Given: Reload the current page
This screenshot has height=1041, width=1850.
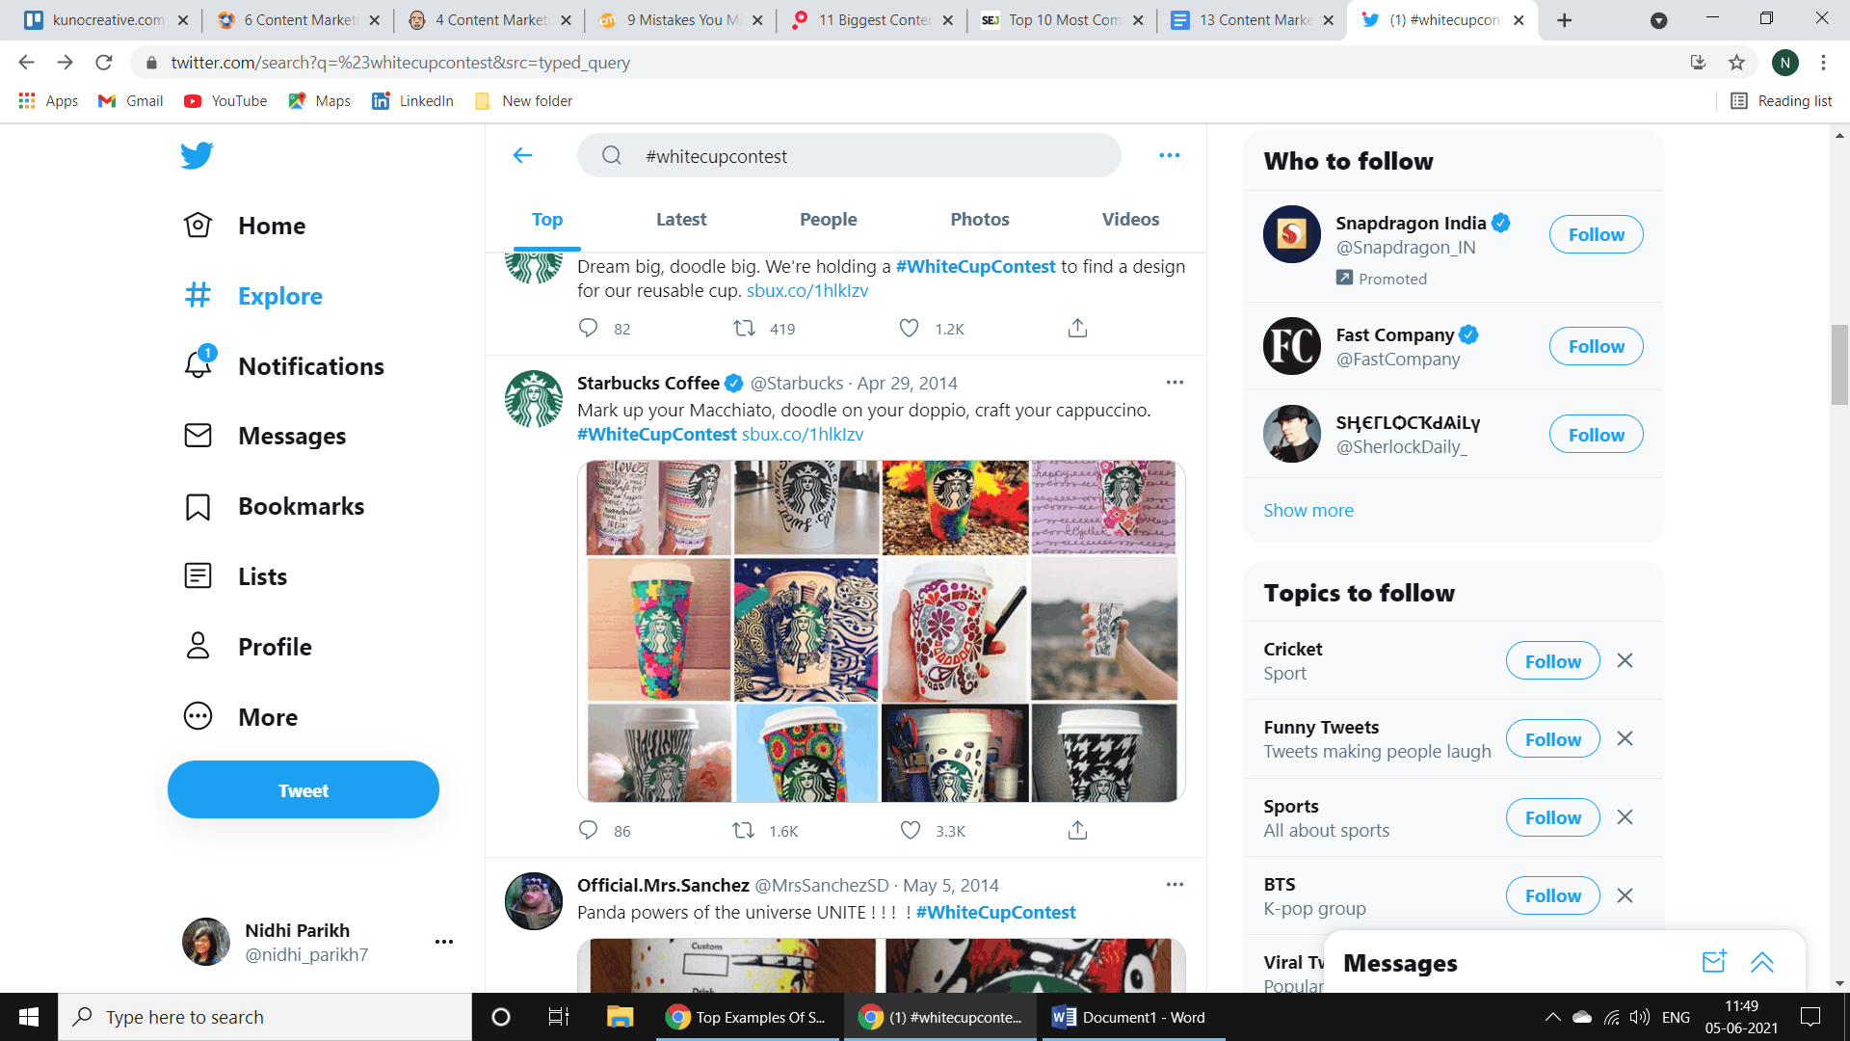Looking at the screenshot, I should click(104, 63).
